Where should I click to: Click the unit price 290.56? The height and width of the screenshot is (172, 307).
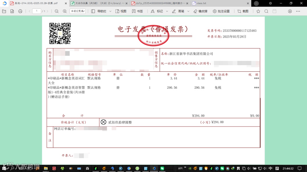click(172, 88)
